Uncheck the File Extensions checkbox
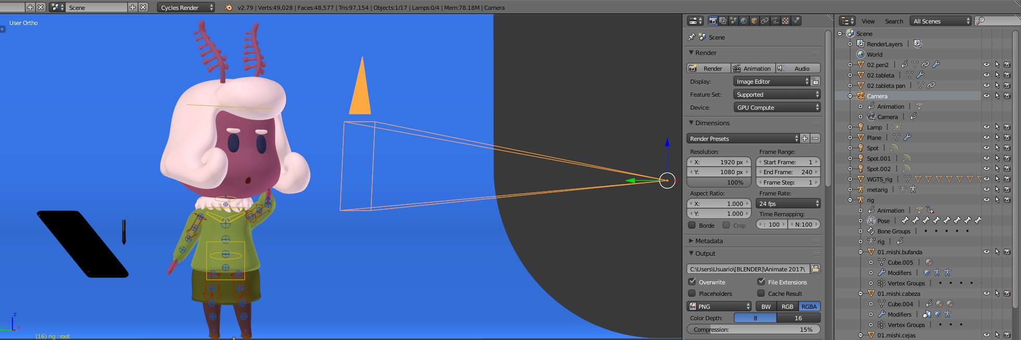This screenshot has height=340, width=1021. 761,282
